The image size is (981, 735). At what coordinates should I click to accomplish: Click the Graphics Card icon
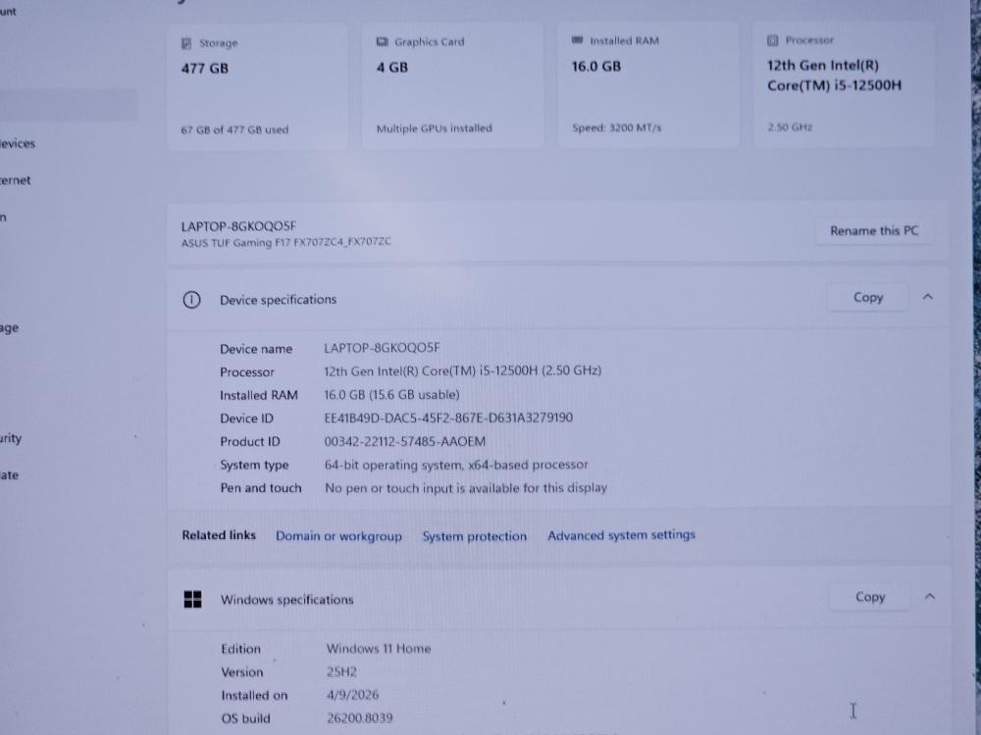382,42
